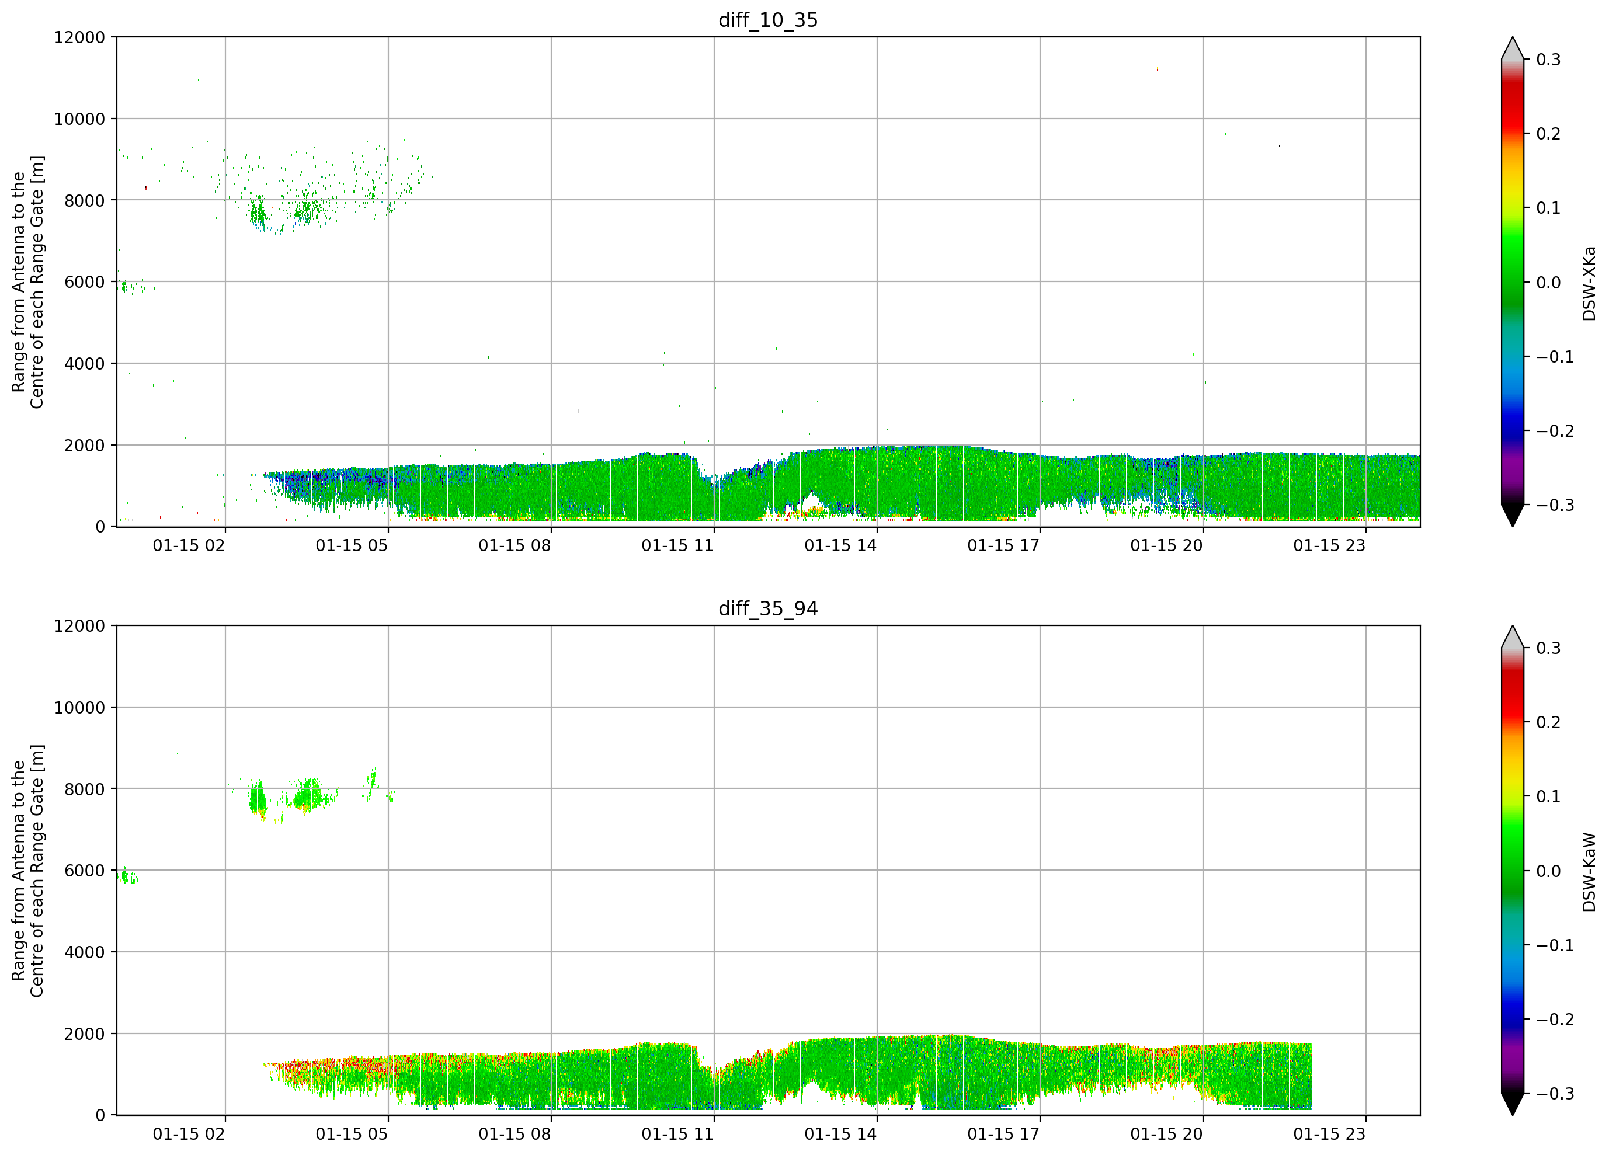Image resolution: width=1609 pixels, height=1155 pixels.
Task: Click the '01-15 23' tick under diff_10_35
Action: click(x=1329, y=545)
